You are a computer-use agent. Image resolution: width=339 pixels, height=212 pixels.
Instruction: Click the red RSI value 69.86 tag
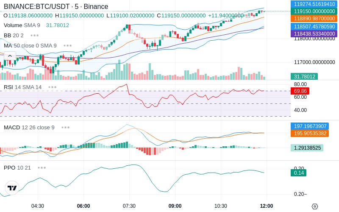(x=300, y=91)
